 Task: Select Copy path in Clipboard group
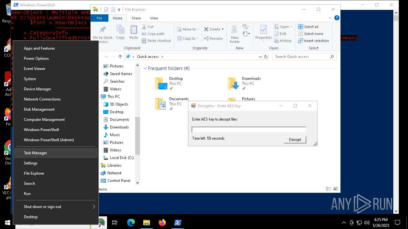point(153,34)
